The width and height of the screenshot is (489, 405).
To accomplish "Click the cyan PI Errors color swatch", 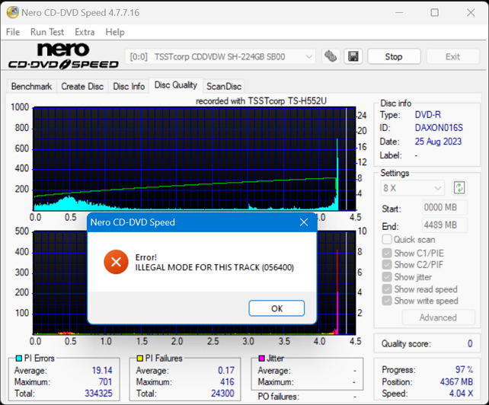I will (x=19, y=359).
